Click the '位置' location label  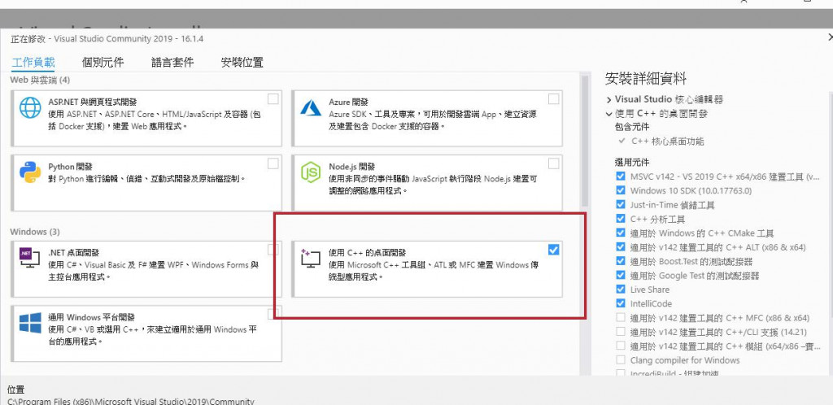point(16,390)
